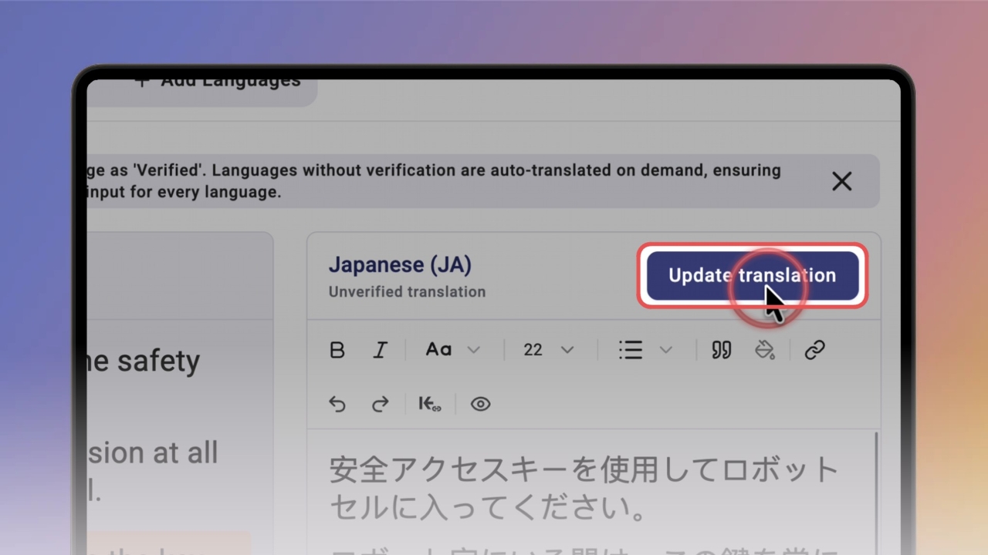Open the Aa text style dropdown
988x555 pixels.
453,350
